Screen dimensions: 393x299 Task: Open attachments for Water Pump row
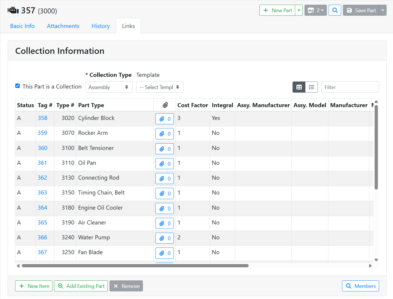point(164,238)
